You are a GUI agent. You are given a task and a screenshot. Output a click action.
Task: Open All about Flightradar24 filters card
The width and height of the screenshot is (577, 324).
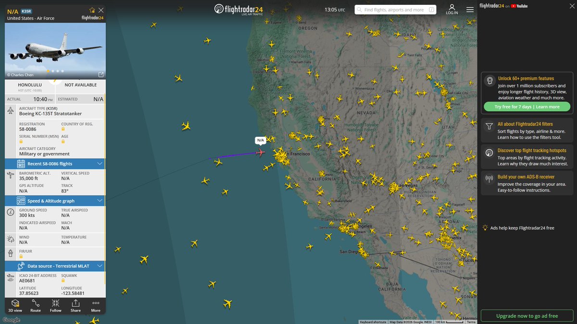click(527, 130)
